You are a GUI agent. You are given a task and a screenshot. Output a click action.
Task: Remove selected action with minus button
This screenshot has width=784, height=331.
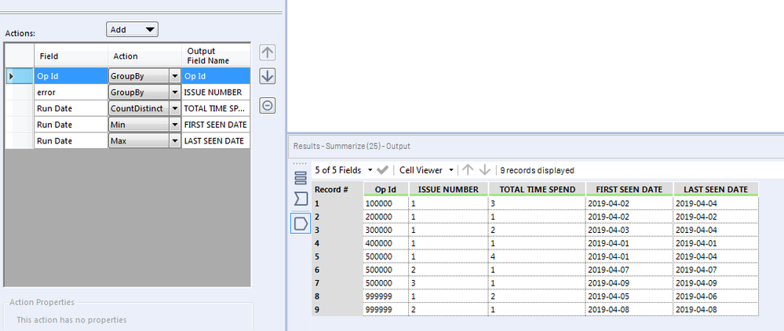coord(268,106)
